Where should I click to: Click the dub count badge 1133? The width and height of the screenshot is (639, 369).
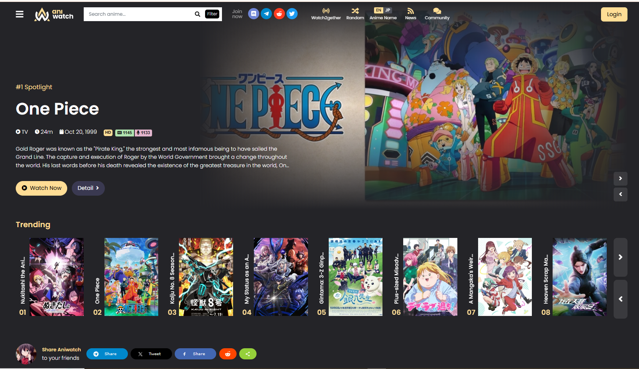click(143, 133)
